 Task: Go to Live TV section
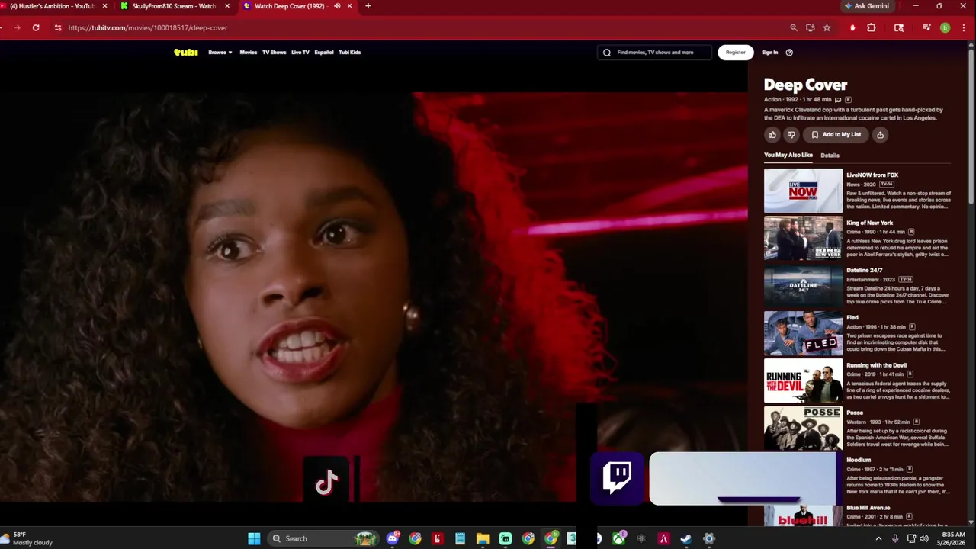300,53
